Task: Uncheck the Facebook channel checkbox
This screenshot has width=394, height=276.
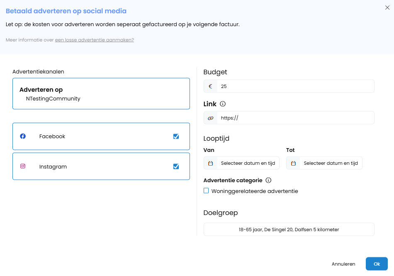Action: tap(176, 136)
